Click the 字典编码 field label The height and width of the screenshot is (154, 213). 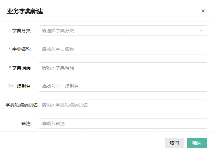(22, 68)
